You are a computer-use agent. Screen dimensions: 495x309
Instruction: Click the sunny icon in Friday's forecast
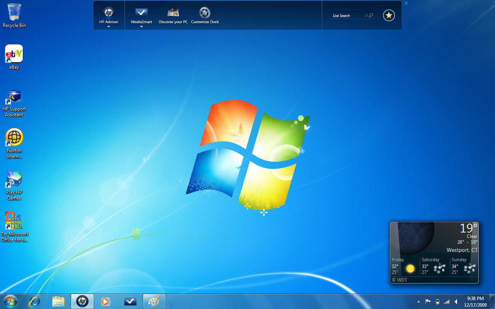point(410,268)
